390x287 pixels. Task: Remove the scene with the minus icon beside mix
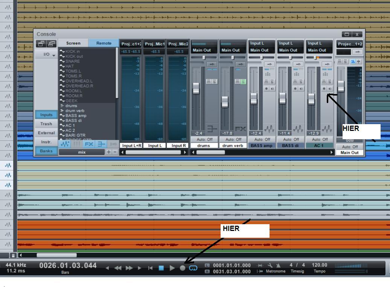(x=115, y=152)
